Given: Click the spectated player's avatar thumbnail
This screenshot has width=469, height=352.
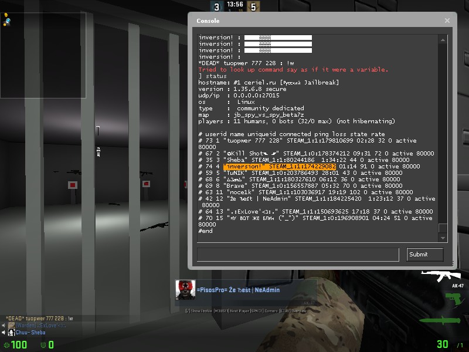Looking at the screenshot, I should point(185,290).
